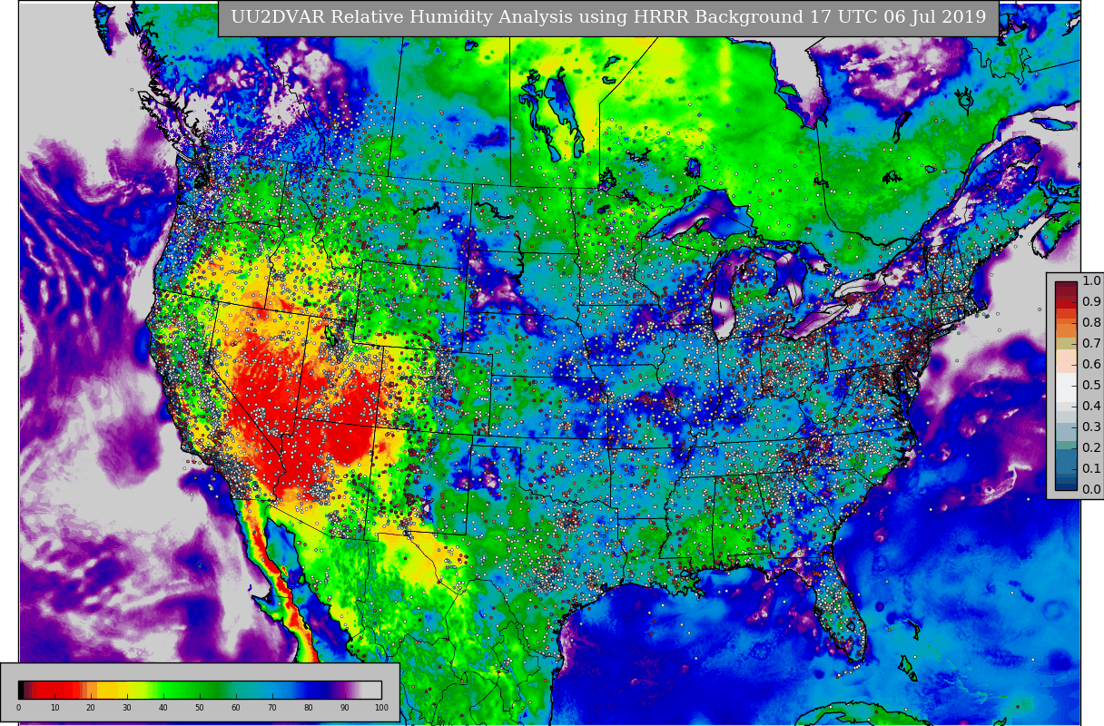This screenshot has height=726, width=1104.
Task: Click the 0.5 label on right legend
Action: click(1091, 386)
